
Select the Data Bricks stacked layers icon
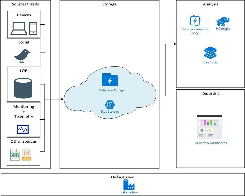coord(210,53)
